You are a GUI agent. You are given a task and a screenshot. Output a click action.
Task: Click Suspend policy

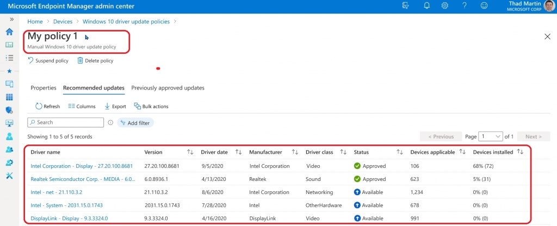point(48,61)
